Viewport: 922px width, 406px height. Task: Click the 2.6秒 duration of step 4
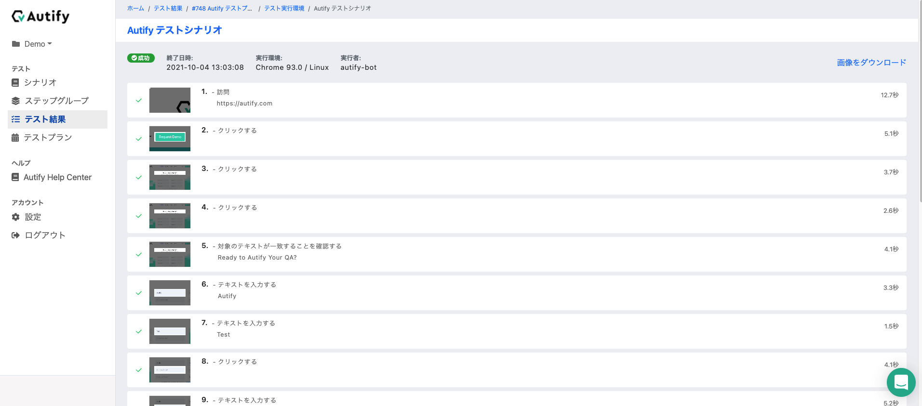coord(891,210)
